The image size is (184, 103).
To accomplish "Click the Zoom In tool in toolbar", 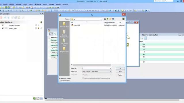I will [x=20, y=11].
